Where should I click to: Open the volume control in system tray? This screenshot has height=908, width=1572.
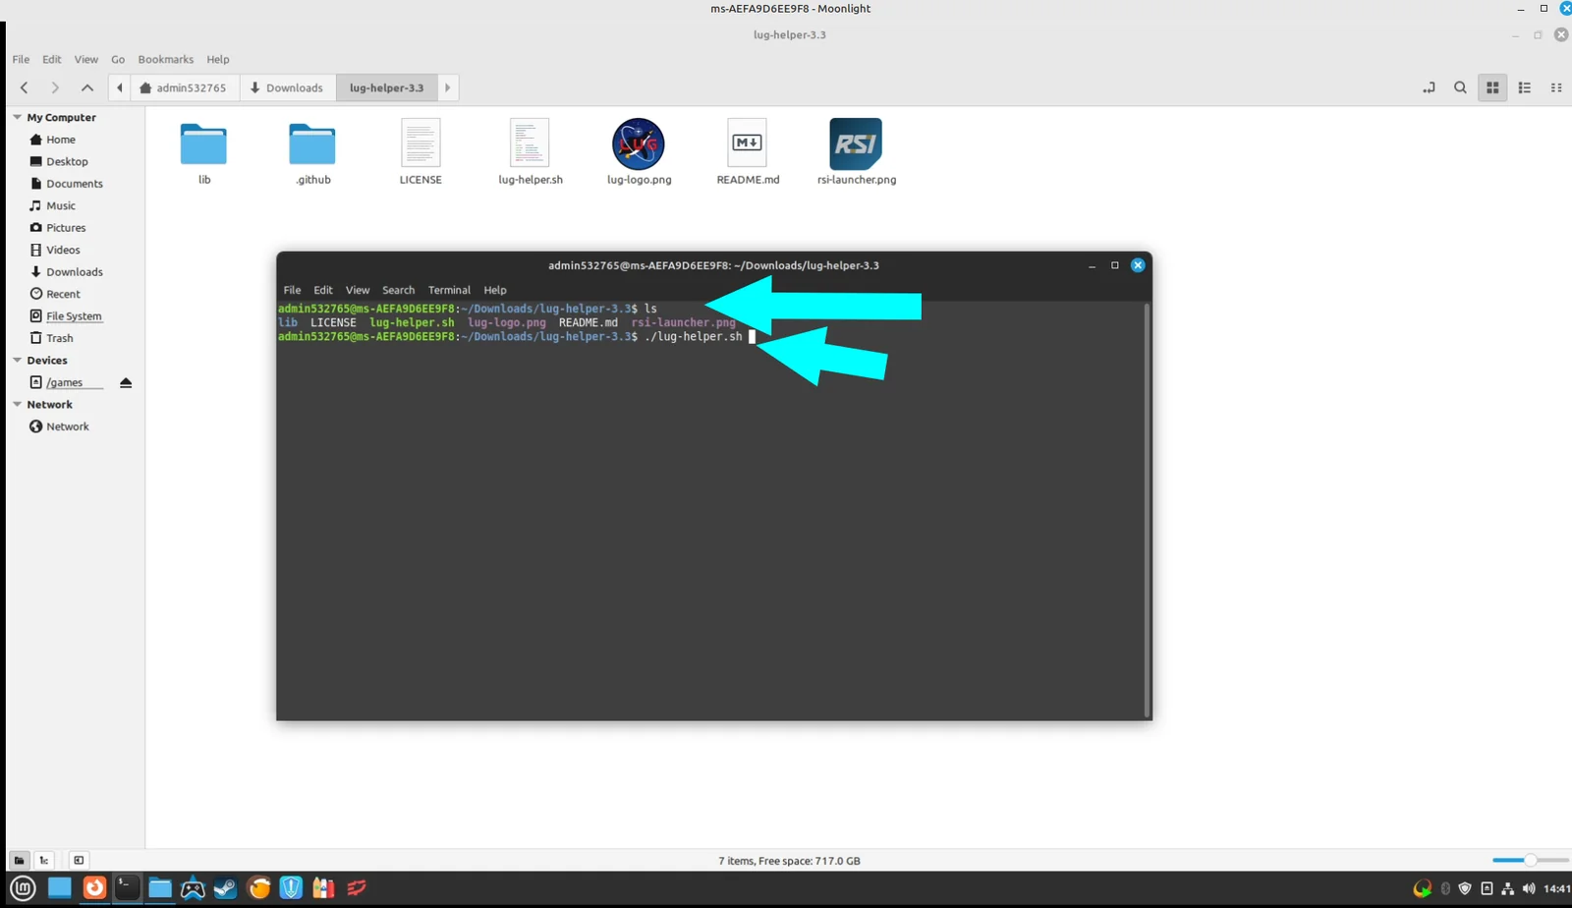(1529, 888)
